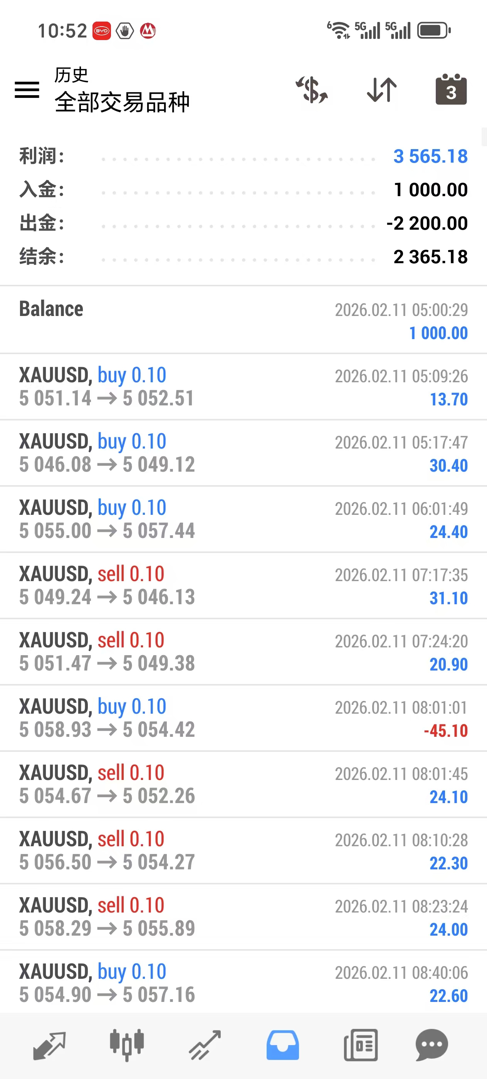
Task: Tap the 出金 withdrawal summary row
Action: click(243, 223)
